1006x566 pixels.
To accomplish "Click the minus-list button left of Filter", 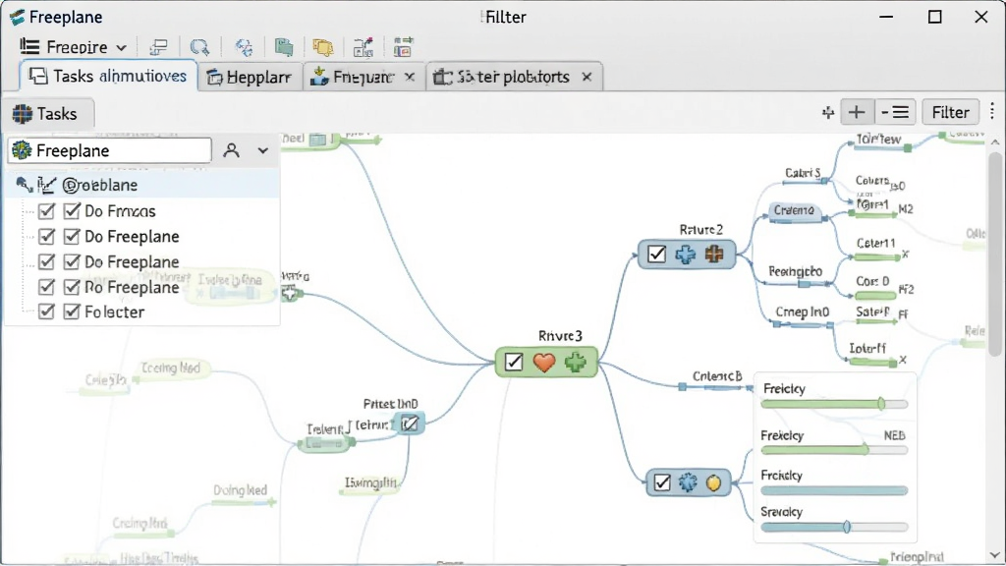I will 895,112.
